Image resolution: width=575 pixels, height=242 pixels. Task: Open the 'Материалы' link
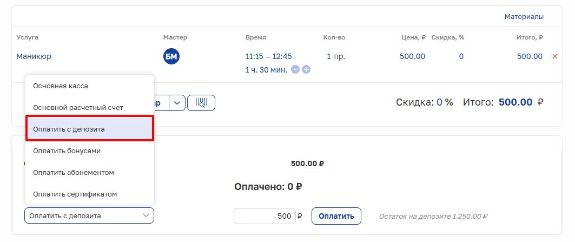(524, 17)
